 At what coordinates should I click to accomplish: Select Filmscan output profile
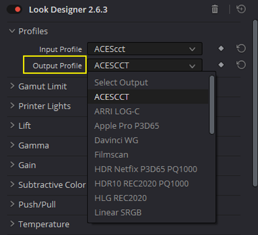[148, 155]
